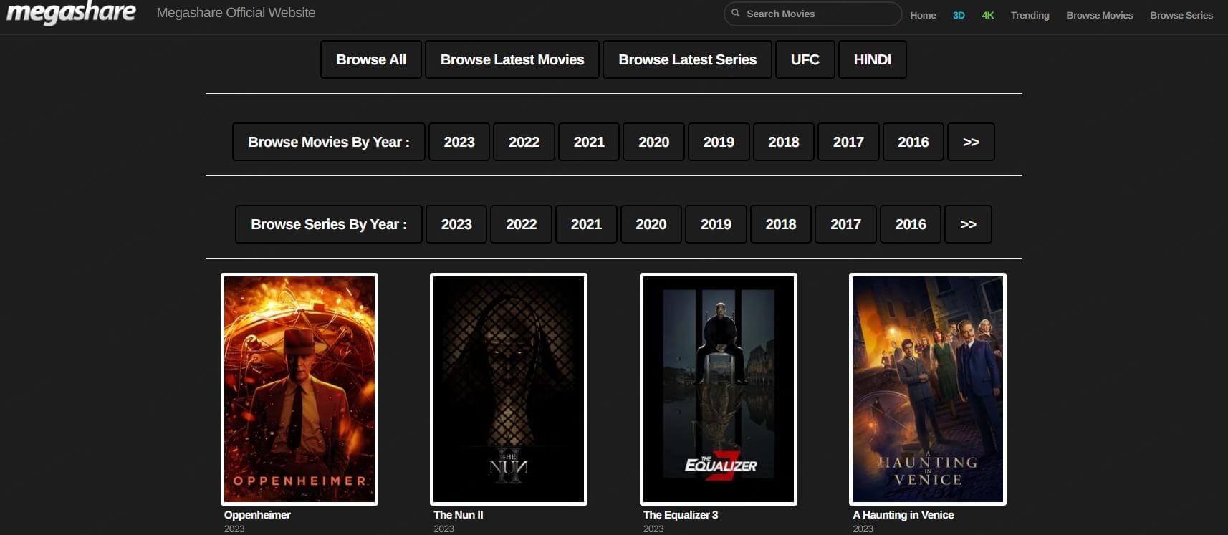
Task: Click the Browse Movies By Year label button
Action: point(329,142)
